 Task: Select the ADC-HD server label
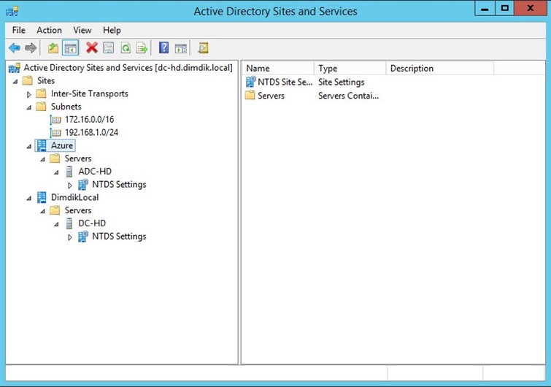click(95, 172)
